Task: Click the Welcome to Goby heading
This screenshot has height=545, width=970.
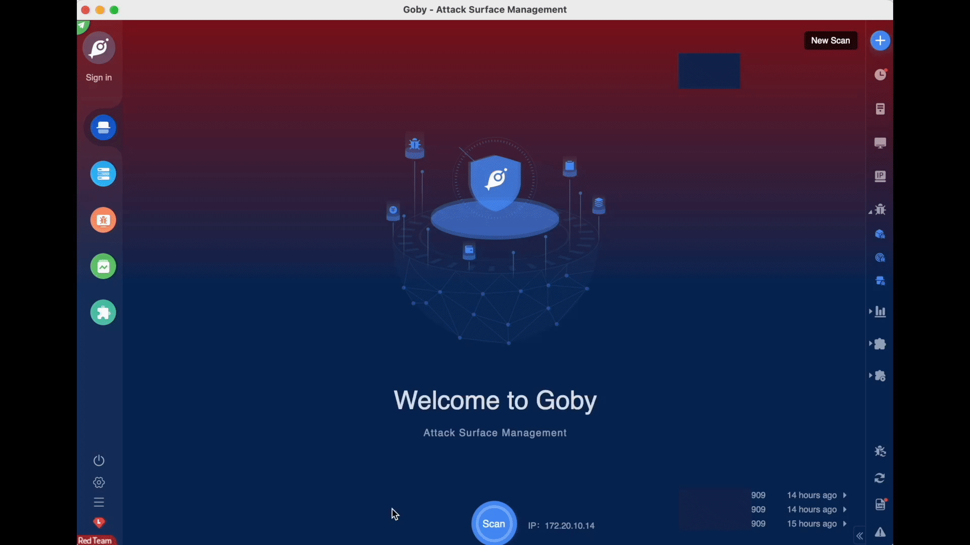Action: pyautogui.click(x=495, y=401)
